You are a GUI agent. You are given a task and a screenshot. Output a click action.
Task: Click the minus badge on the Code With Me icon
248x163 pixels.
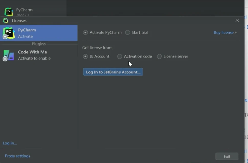(5, 59)
